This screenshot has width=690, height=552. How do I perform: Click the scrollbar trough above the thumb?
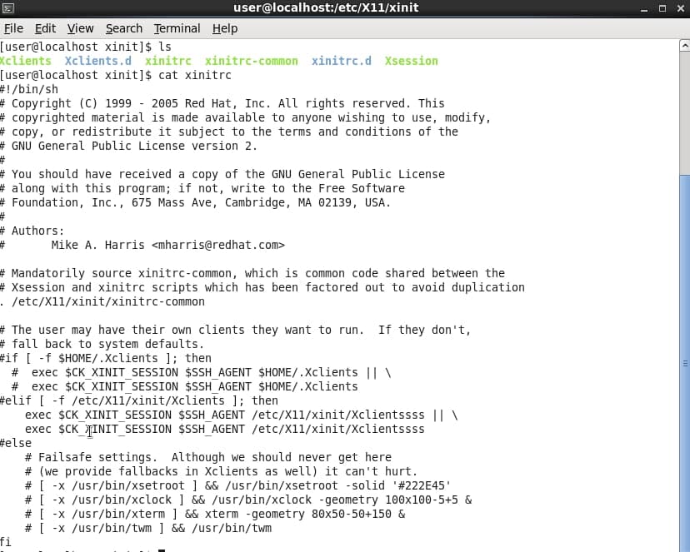685,113
